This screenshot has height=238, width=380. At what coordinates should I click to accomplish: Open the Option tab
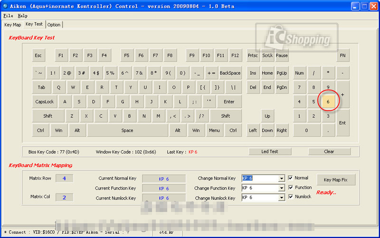54,25
